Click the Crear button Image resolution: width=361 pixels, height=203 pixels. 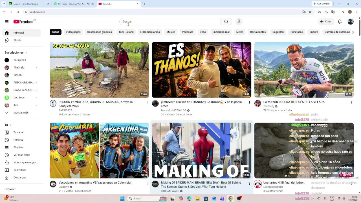326,22
